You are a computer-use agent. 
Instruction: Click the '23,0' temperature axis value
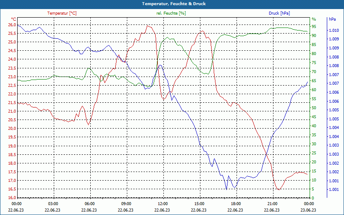[x=12, y=77]
